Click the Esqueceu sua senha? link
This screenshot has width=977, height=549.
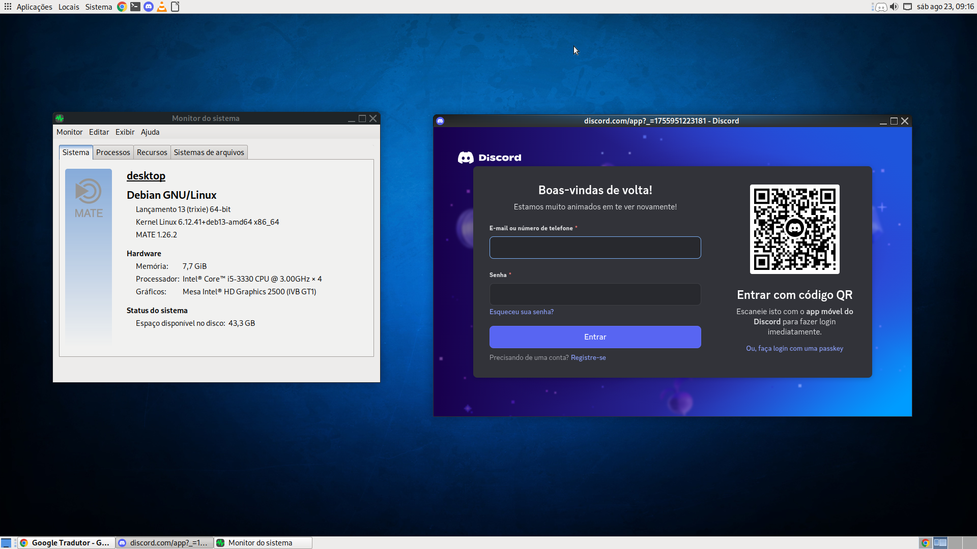pos(522,312)
